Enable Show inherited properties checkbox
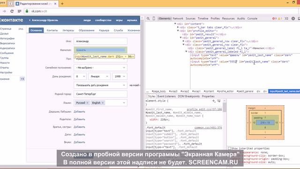The image size is (300, 169). coord(229,148)
